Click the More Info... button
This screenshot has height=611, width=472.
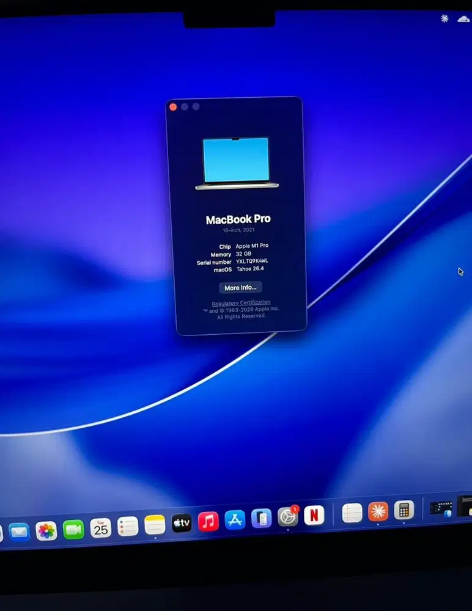240,288
